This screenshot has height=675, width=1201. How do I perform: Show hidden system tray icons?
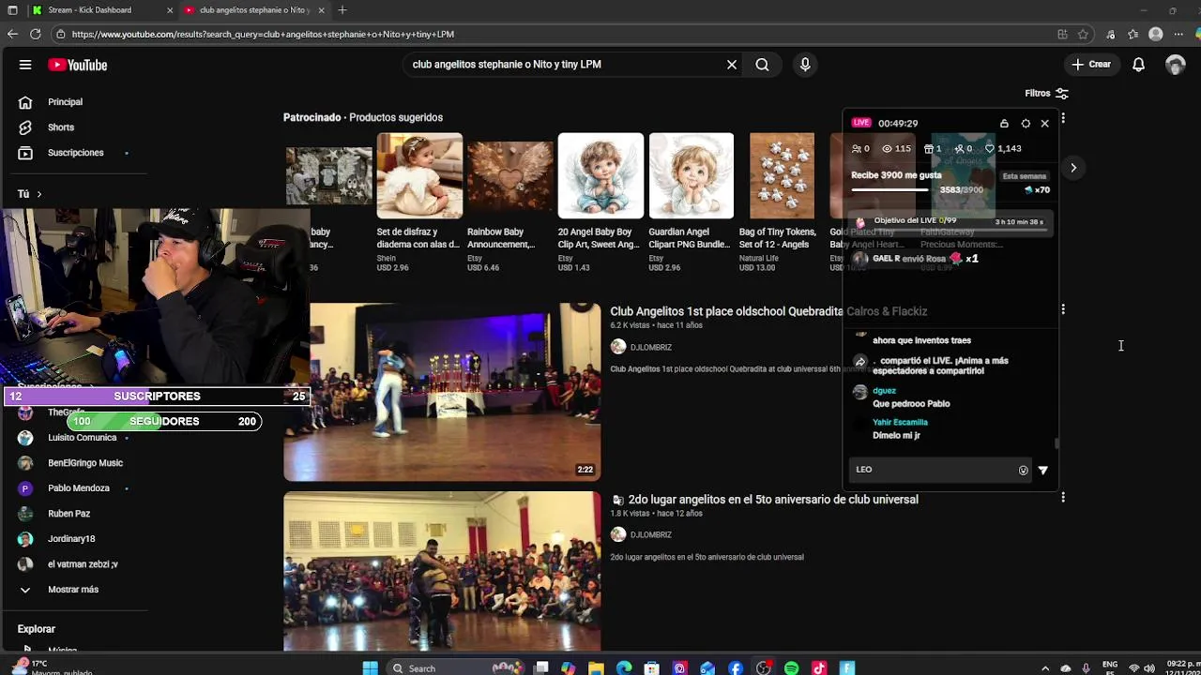point(1045,667)
